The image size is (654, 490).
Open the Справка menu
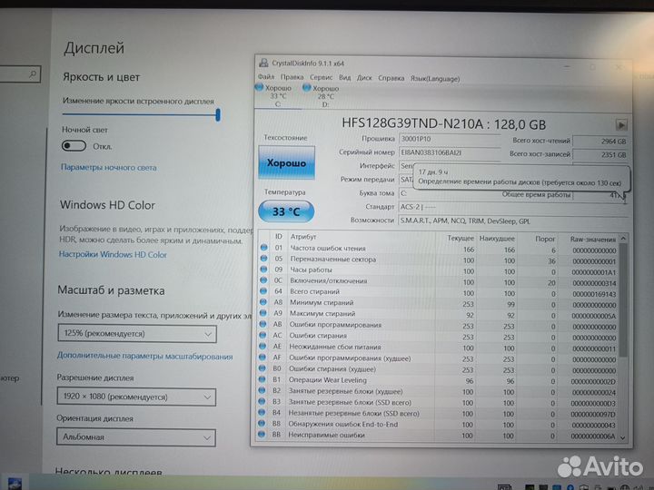click(x=391, y=78)
